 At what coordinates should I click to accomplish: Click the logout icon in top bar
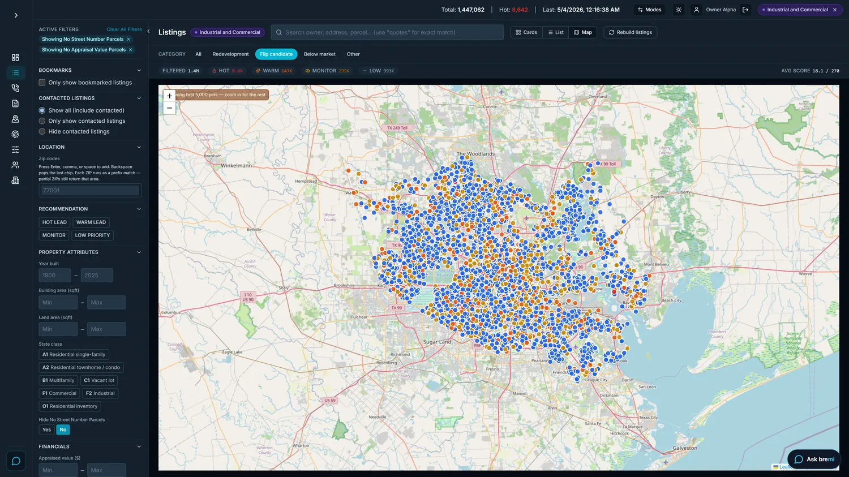coord(745,10)
